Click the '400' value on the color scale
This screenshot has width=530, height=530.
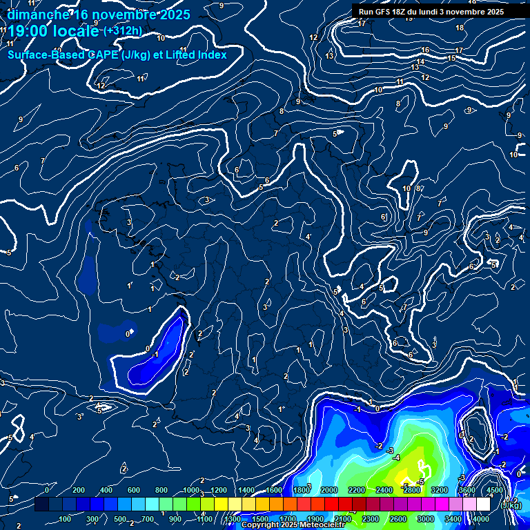[x=106, y=490]
